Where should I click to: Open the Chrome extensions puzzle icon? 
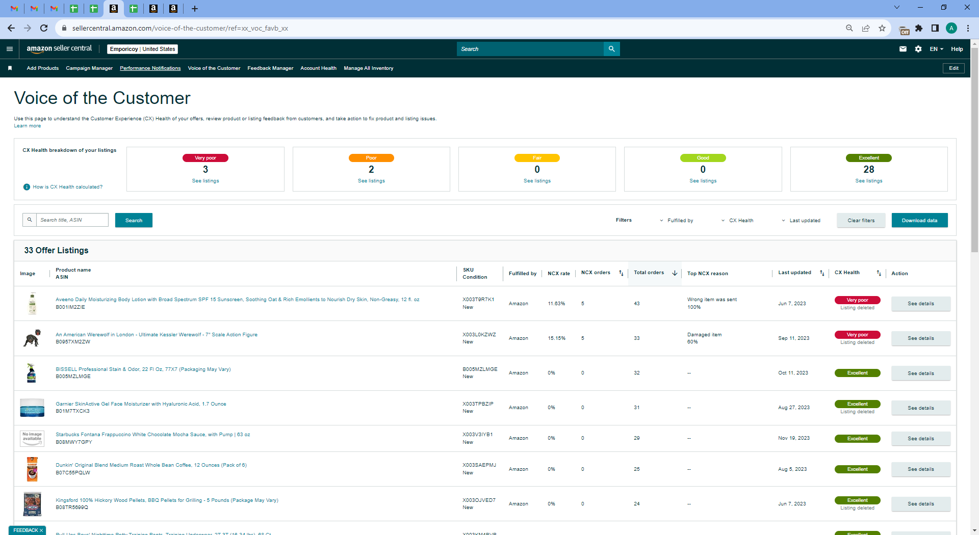point(919,28)
